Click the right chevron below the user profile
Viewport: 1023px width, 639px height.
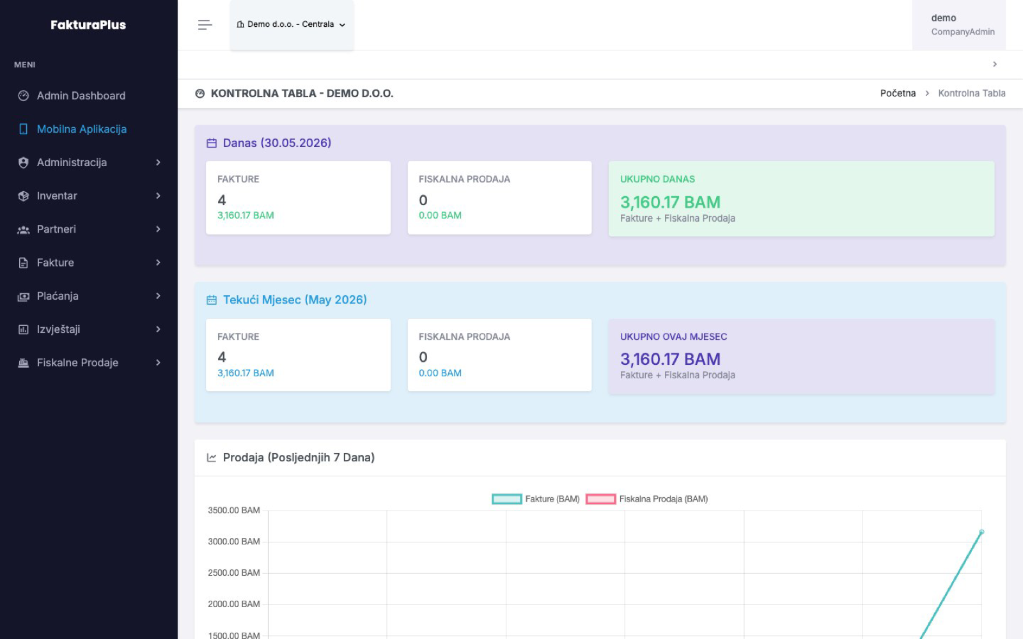995,64
